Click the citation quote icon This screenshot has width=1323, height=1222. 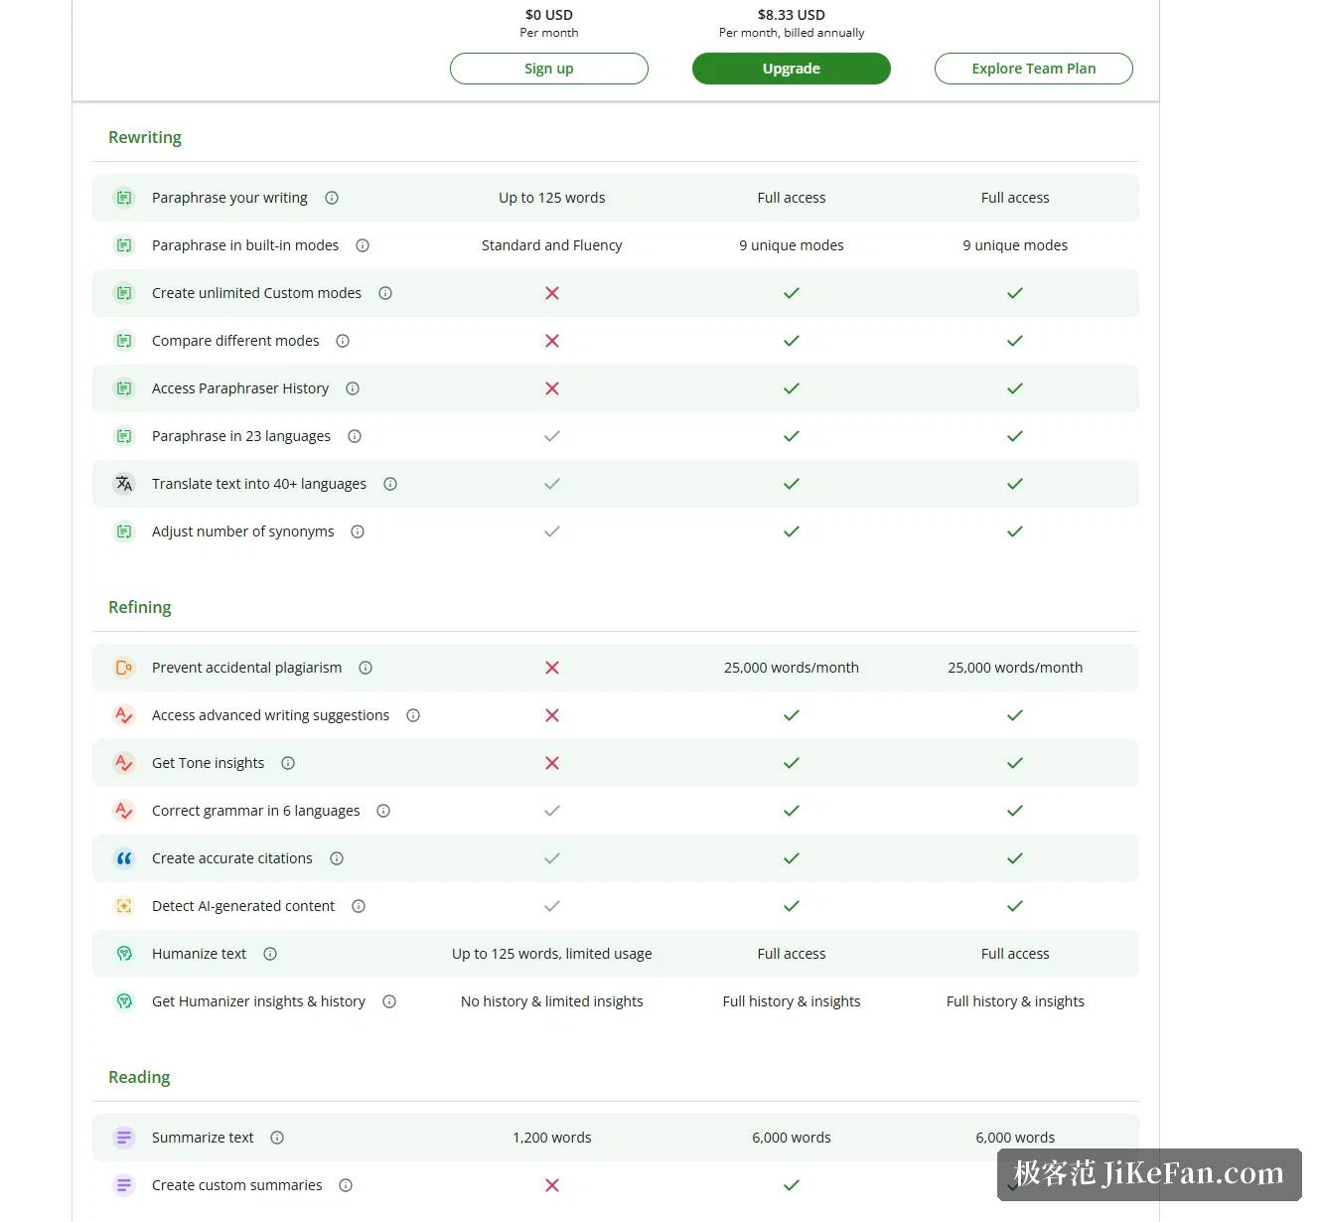coord(124,858)
